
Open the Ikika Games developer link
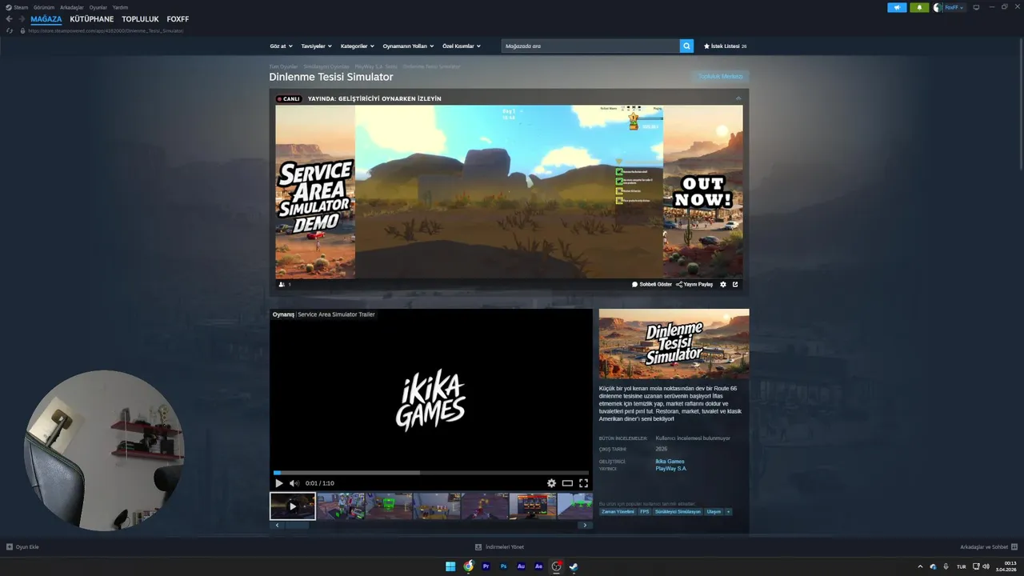click(670, 462)
